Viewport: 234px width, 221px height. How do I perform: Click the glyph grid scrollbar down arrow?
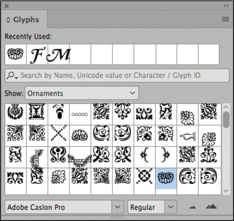tap(226, 191)
